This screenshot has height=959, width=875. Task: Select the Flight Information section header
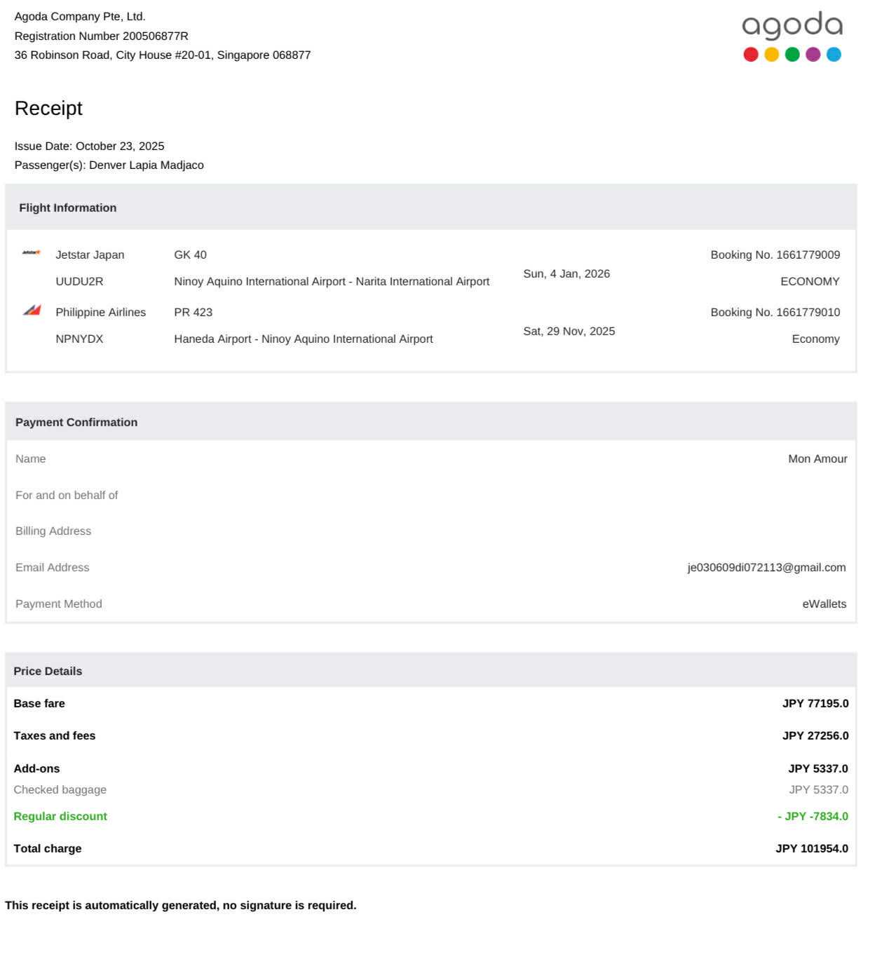(x=68, y=208)
